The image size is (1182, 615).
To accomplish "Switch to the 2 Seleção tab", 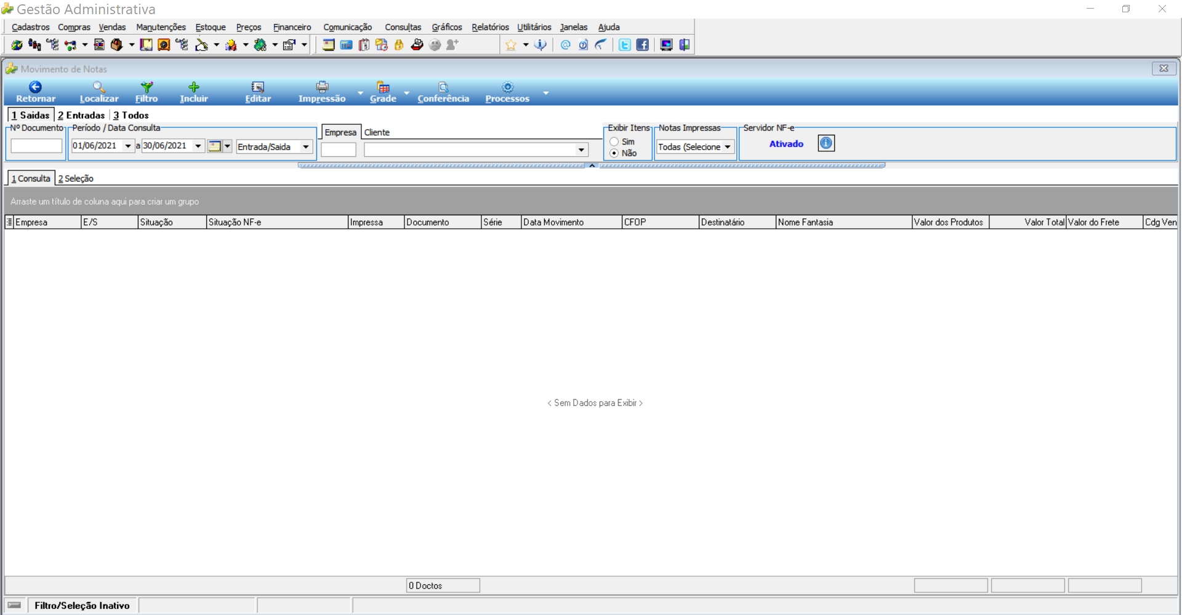I will point(76,178).
